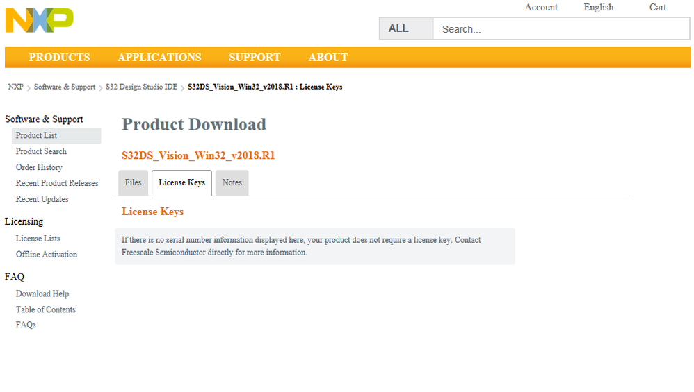This screenshot has height=392, width=694.
Task: Click the FAQ sidebar heading
Action: 15,277
